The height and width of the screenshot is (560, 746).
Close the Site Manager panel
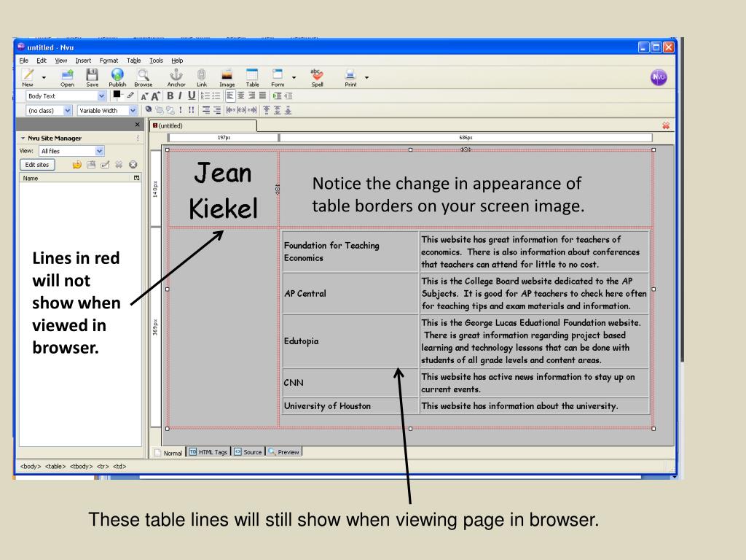pos(138,124)
